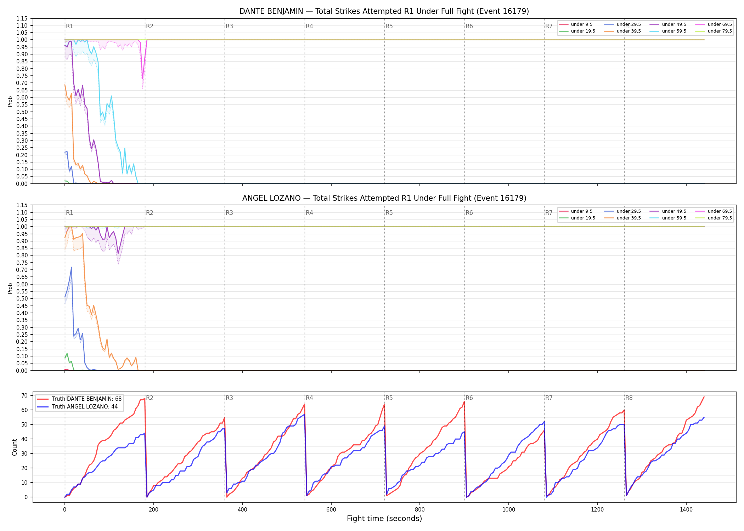Select 'under 19.5' legend entry in Dante Benjamin chart
The image size is (744, 531).
pos(577,31)
